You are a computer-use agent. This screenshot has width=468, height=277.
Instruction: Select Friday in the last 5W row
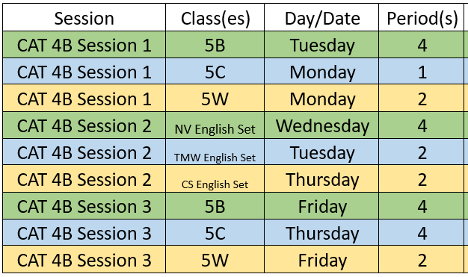point(321,259)
